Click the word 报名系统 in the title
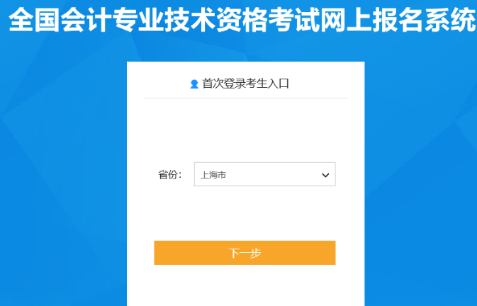 click(x=425, y=20)
